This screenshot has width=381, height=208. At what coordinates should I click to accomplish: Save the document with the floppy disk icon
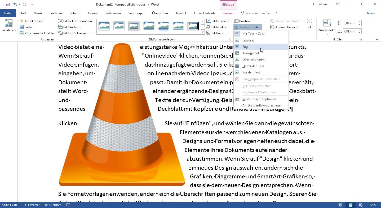coord(7,4)
